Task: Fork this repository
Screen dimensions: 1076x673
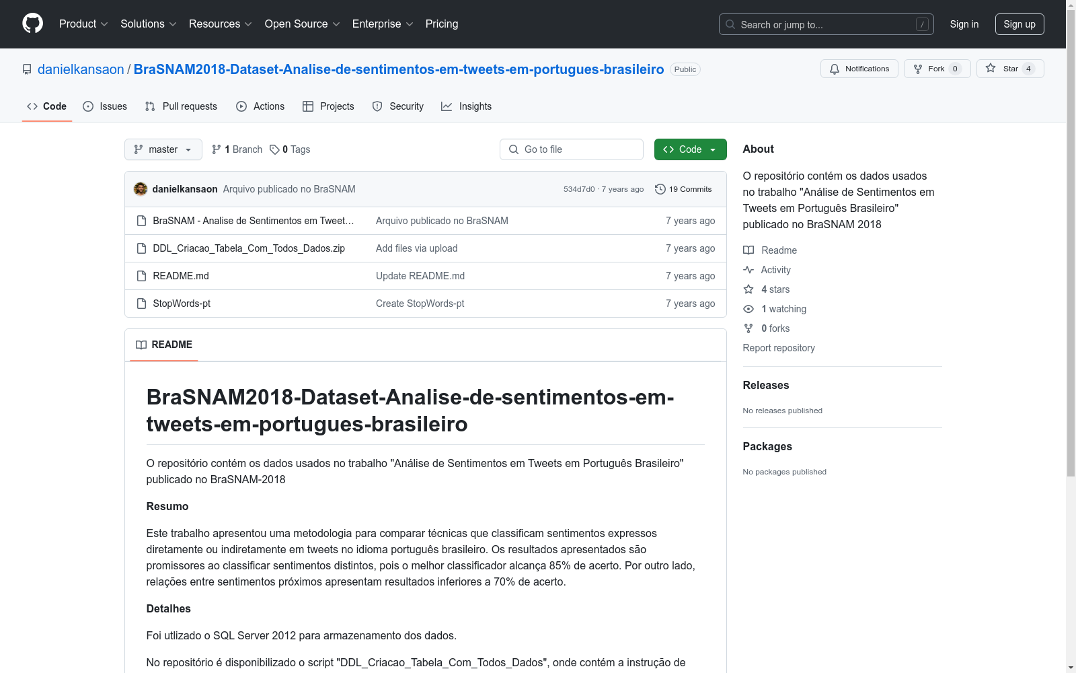Action: pyautogui.click(x=937, y=69)
